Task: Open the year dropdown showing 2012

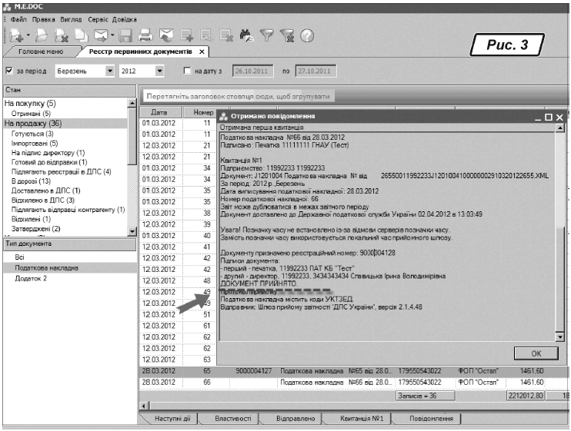Action: [x=160, y=71]
